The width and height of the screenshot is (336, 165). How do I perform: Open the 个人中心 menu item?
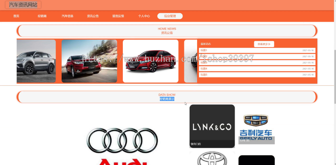click(x=144, y=16)
